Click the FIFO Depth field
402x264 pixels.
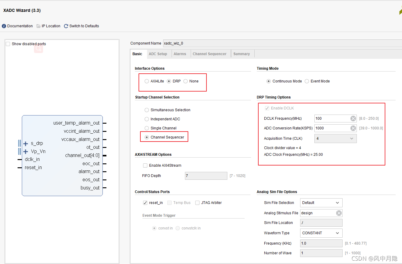pos(206,176)
